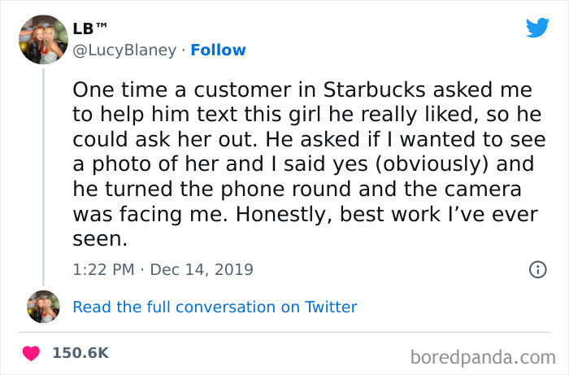Follow @LucyBlaney
This screenshot has height=375, width=569.
click(x=218, y=50)
